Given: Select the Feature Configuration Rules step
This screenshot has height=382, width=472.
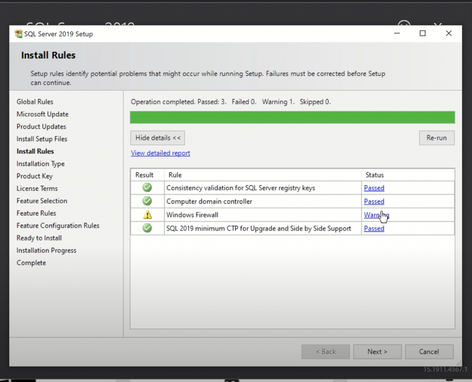Looking at the screenshot, I should 58,225.
